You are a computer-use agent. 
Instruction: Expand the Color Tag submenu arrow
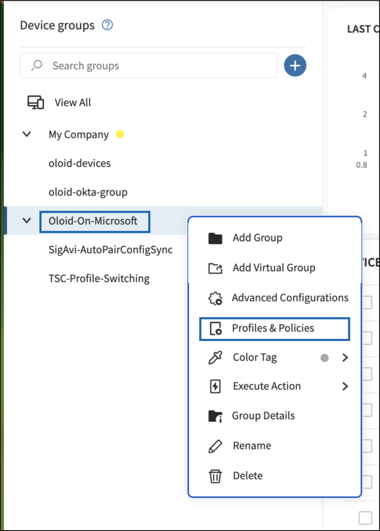(x=345, y=357)
